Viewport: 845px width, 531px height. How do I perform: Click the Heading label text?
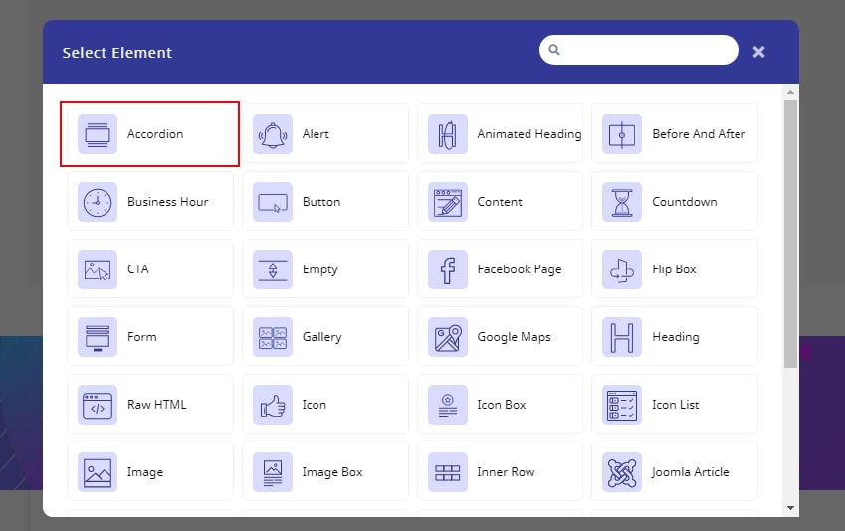point(676,338)
